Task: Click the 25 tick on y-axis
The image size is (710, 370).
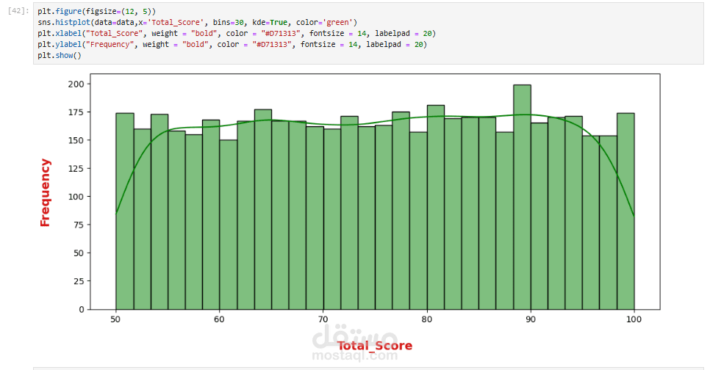Action: pos(79,281)
